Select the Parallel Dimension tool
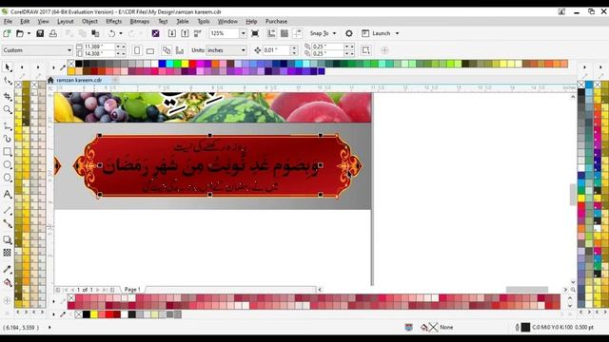 [8, 211]
